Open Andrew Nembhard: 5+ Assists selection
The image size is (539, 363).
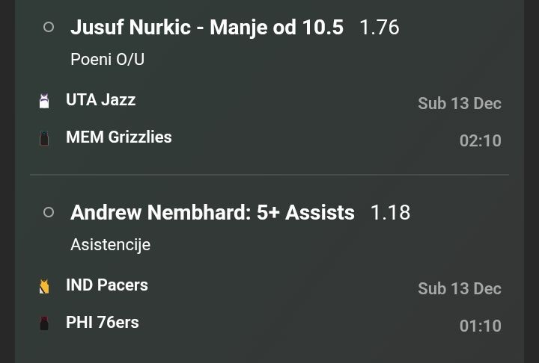pos(212,213)
